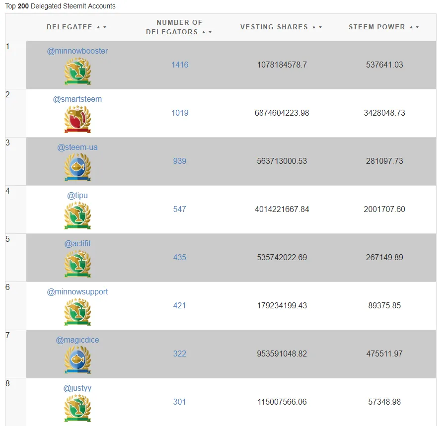Select steem power value 281097.73
This screenshot has height=426, width=448.
pos(384,161)
